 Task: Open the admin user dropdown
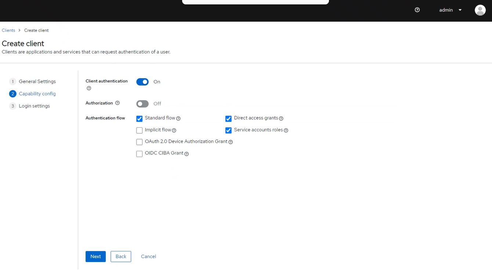coord(451,10)
